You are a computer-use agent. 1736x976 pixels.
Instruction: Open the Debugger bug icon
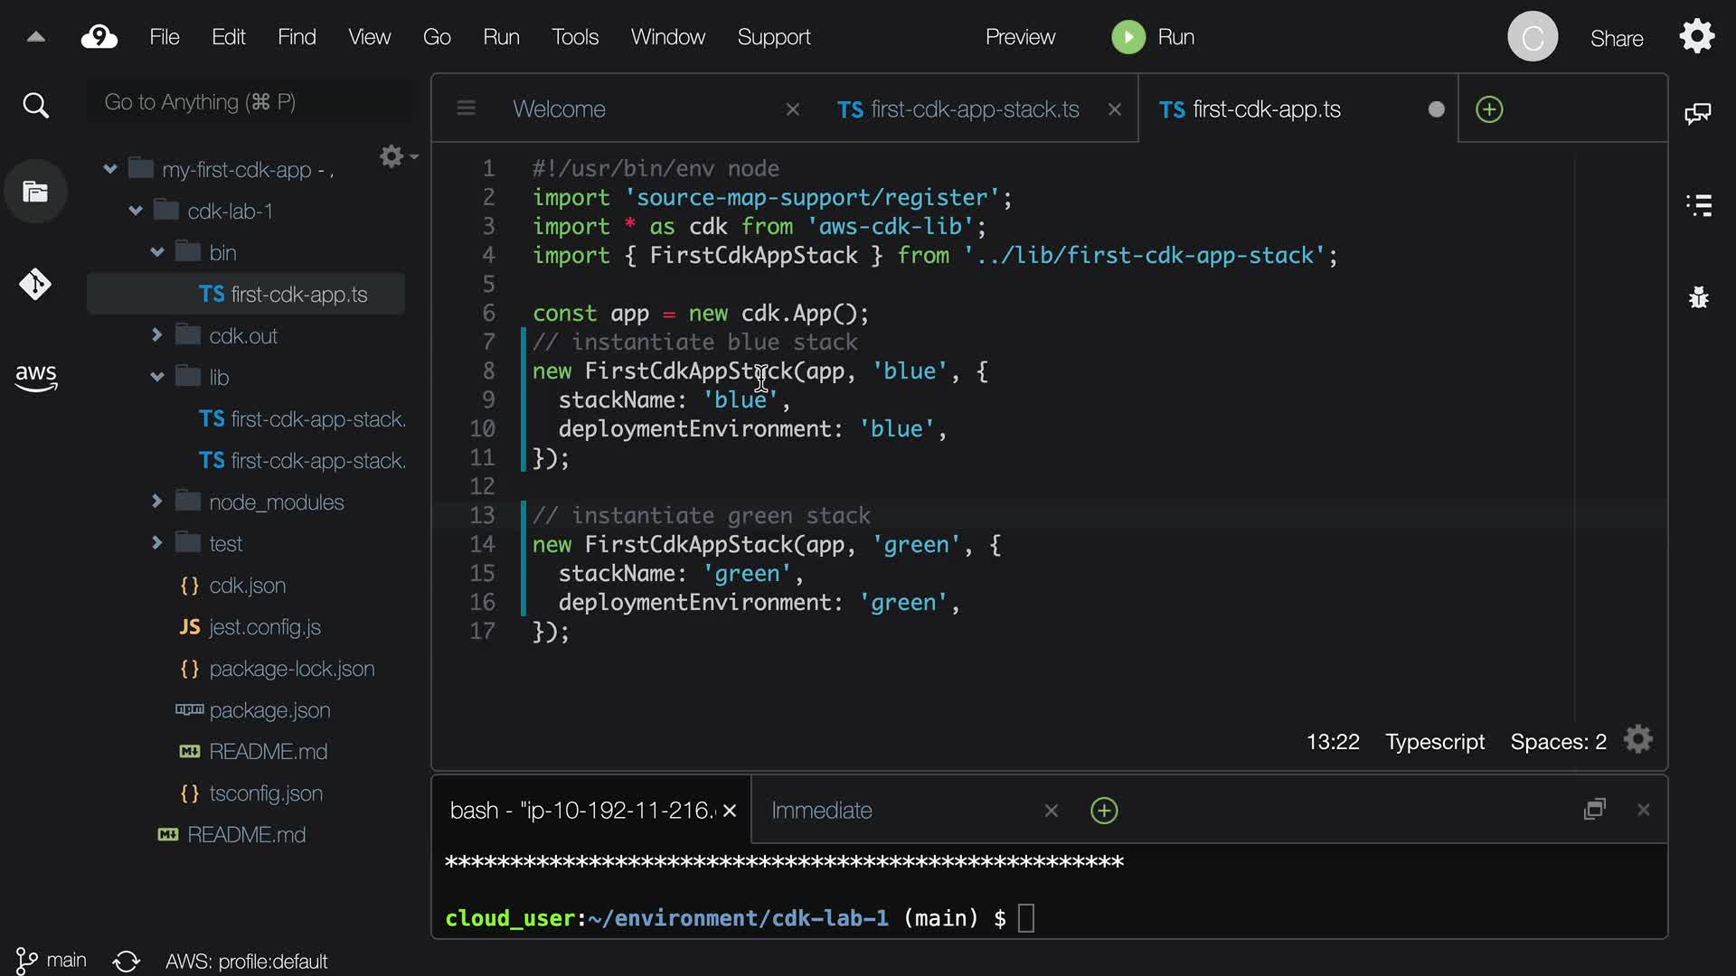pyautogui.click(x=1699, y=297)
